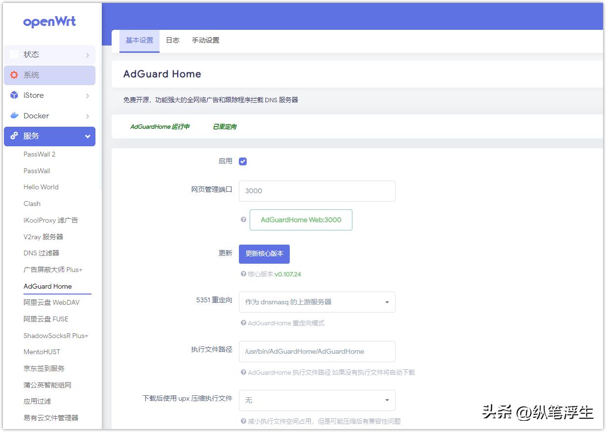Open the upx 压缩 dropdown showing 无
The width and height of the screenshot is (606, 432).
point(317,400)
